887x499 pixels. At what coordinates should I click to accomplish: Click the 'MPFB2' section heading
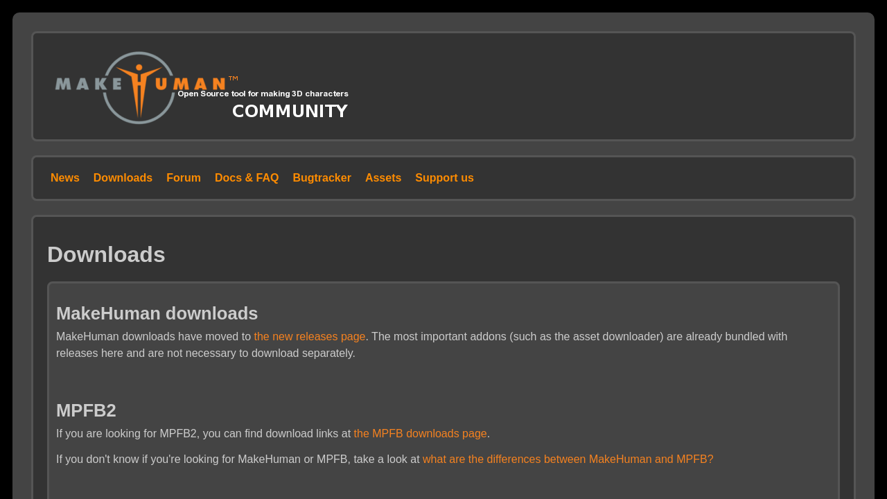coord(86,410)
